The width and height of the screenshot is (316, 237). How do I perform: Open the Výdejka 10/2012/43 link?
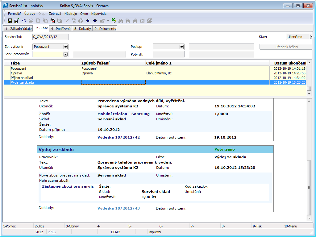pos(118,208)
